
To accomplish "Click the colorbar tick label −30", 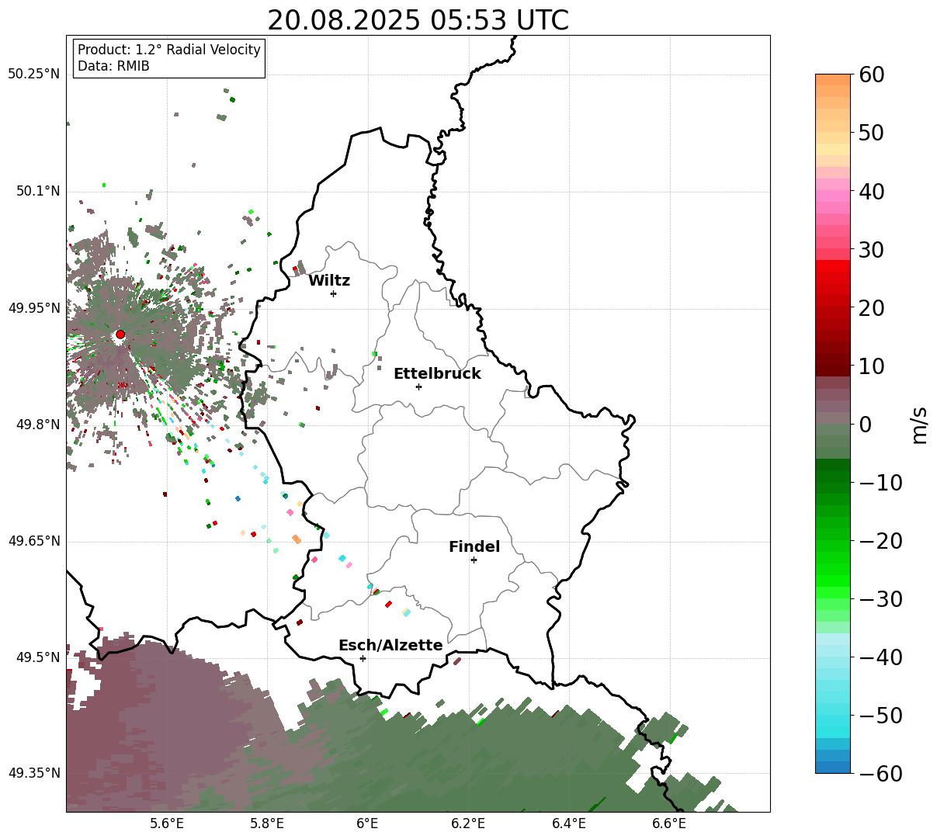I will tap(880, 599).
